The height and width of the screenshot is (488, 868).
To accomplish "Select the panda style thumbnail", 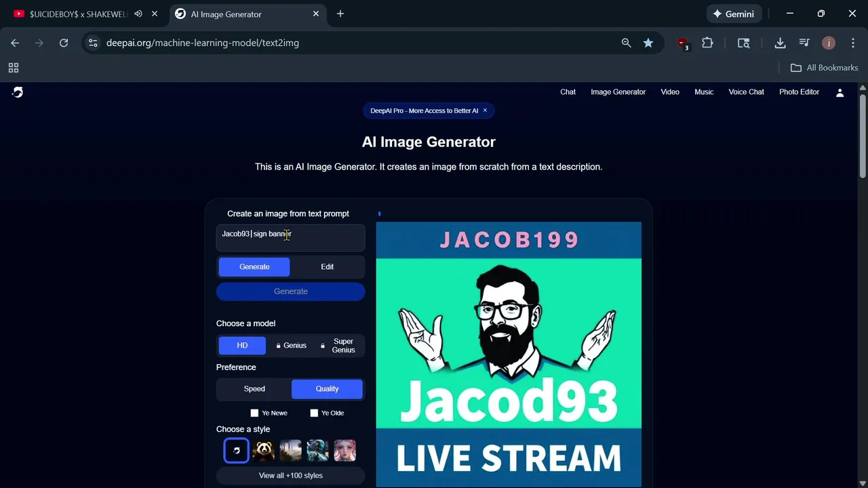I will [x=264, y=451].
